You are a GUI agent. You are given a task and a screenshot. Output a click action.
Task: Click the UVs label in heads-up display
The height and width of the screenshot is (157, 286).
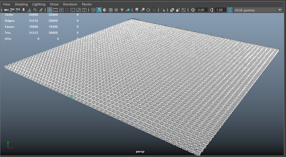8,39
